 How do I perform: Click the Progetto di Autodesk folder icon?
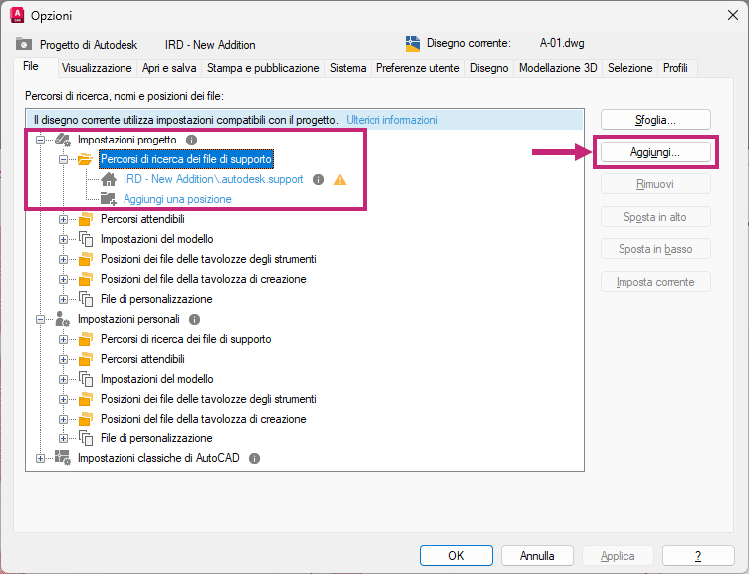24,44
